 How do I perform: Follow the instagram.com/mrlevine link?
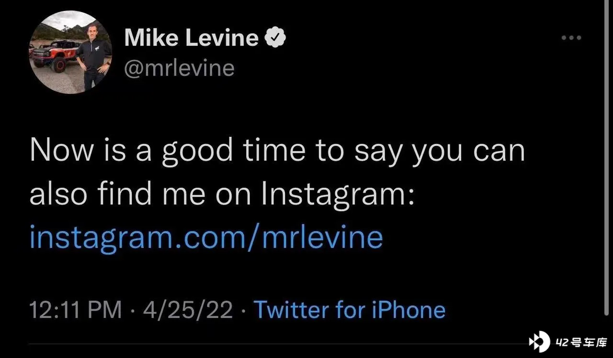206,237
